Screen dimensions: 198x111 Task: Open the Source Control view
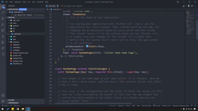(x=3, y=18)
